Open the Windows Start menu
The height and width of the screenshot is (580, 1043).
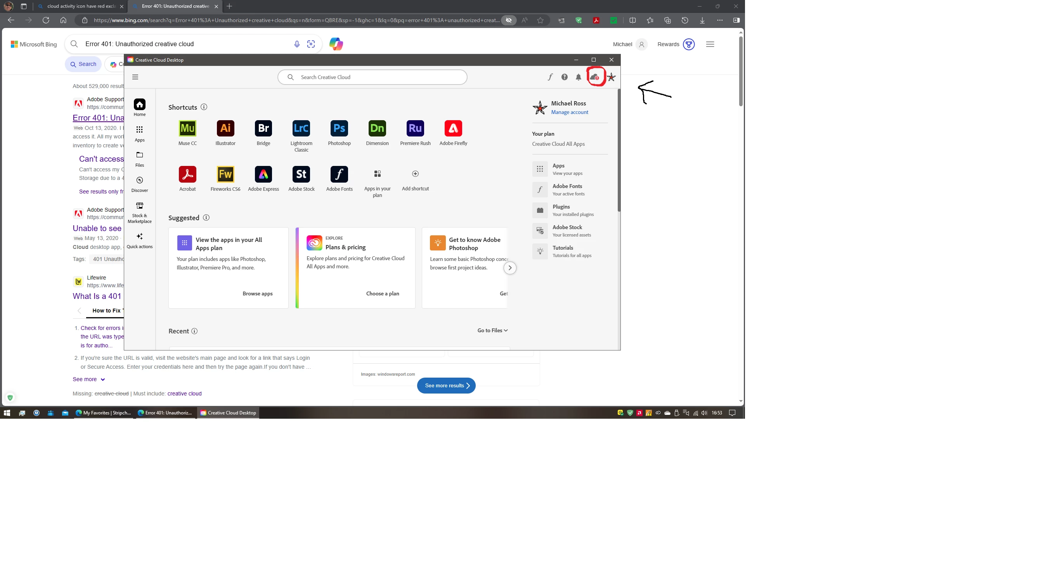coord(7,413)
